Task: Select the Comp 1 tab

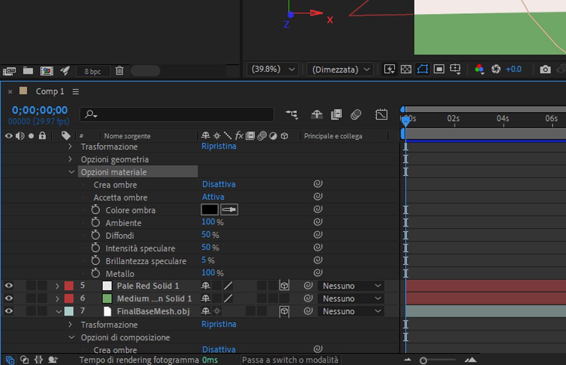Action: 50,91
